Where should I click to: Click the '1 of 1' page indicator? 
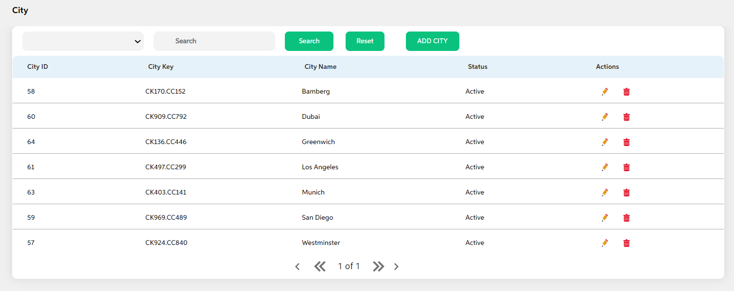tap(349, 266)
